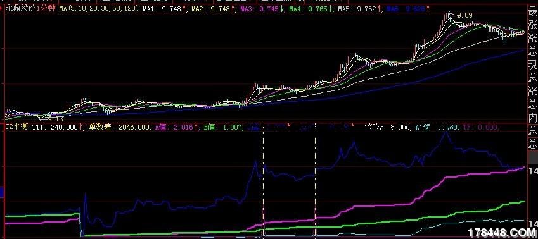
Task: Click the 现 label in right side panel
Action: point(532,65)
